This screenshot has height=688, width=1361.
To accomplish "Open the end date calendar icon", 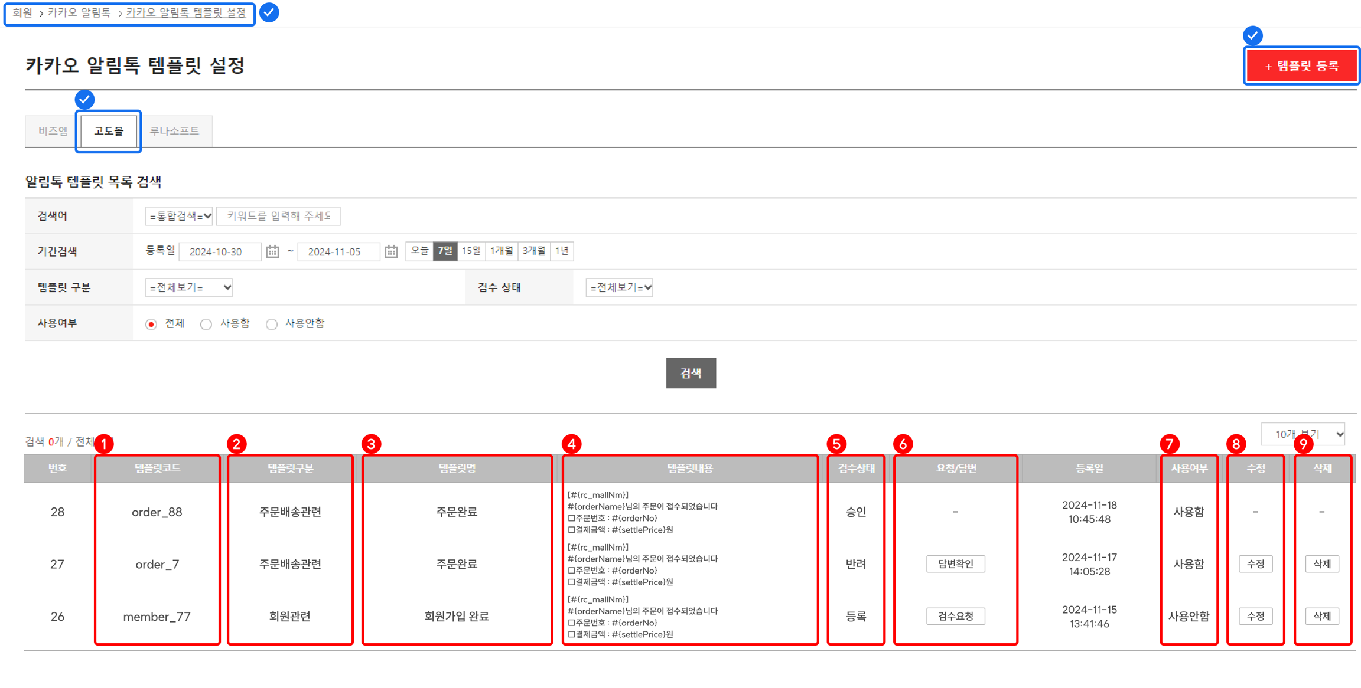I will pyautogui.click(x=391, y=252).
